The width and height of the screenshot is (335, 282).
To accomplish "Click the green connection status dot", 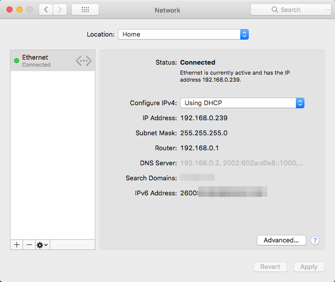I will tap(17, 61).
